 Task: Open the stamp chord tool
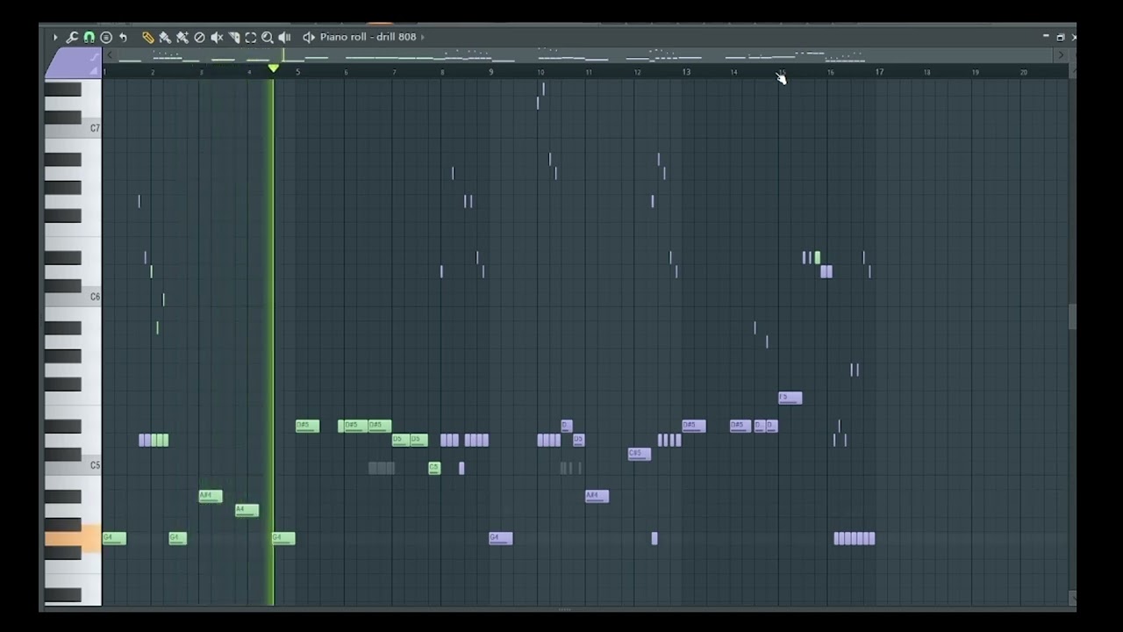pos(106,37)
